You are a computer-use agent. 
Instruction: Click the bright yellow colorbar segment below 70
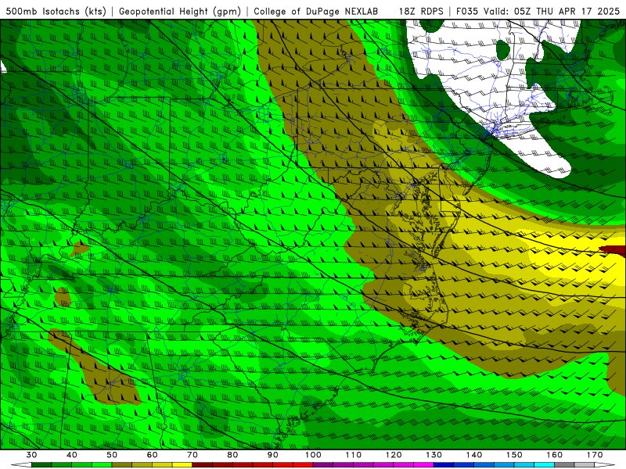182,464
